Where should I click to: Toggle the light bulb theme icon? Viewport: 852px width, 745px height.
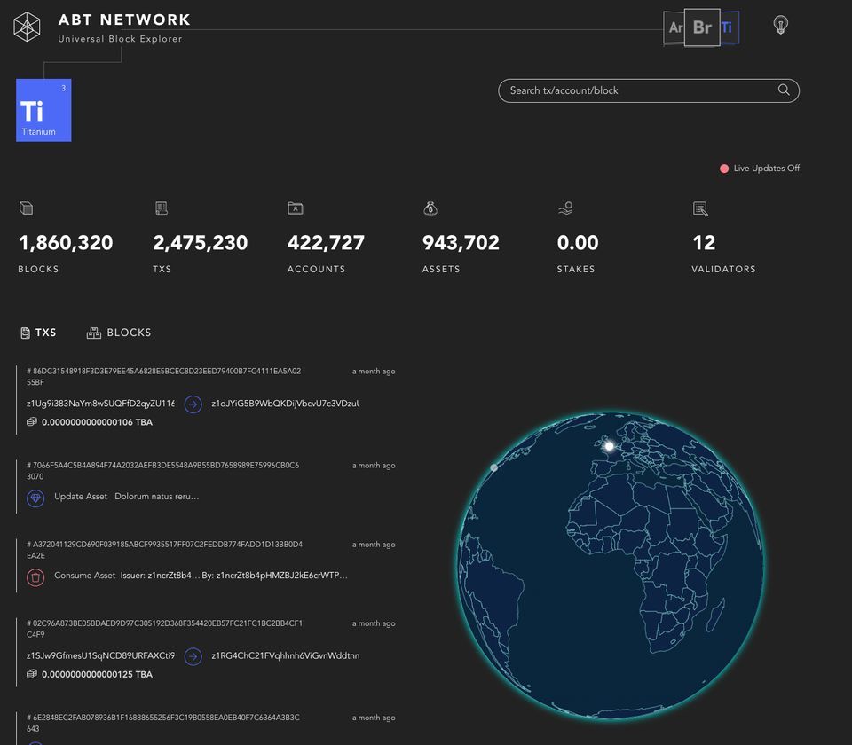[x=780, y=25]
